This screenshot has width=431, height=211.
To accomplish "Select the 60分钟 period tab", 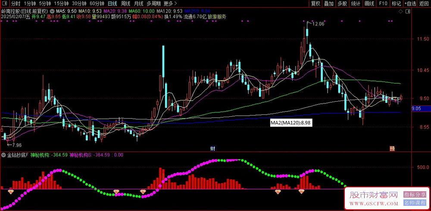I will [x=97, y=3].
